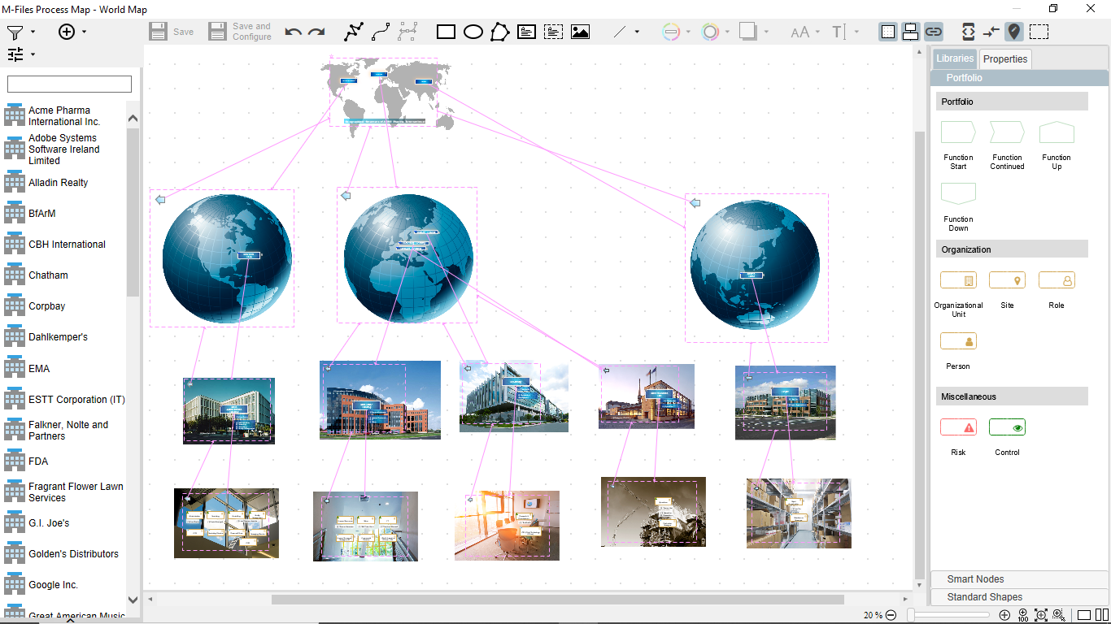
Task: Switch to the Properties tab
Action: (x=1004, y=58)
